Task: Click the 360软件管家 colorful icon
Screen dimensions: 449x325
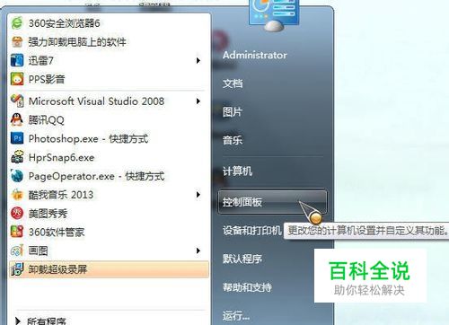Action: point(17,232)
